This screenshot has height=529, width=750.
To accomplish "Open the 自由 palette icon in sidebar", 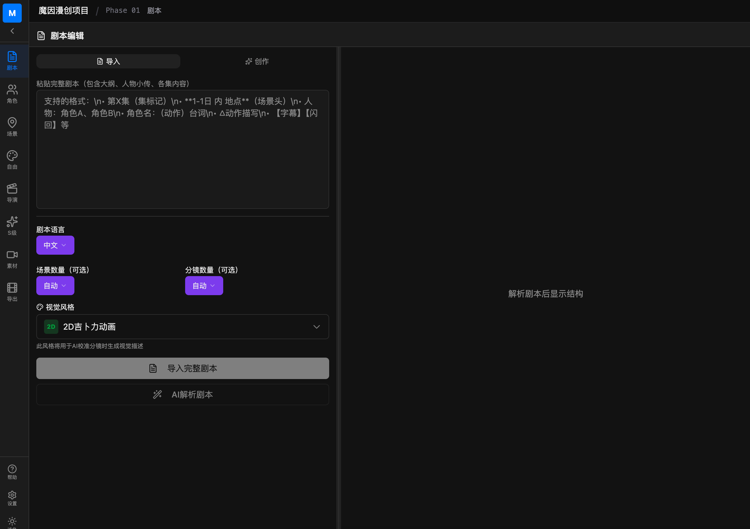I will point(12,160).
